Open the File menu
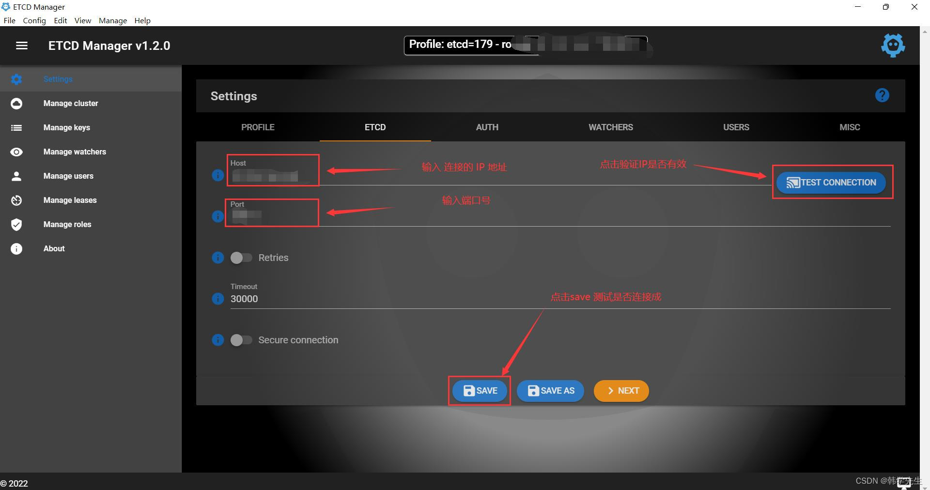This screenshot has width=930, height=490. [10, 20]
